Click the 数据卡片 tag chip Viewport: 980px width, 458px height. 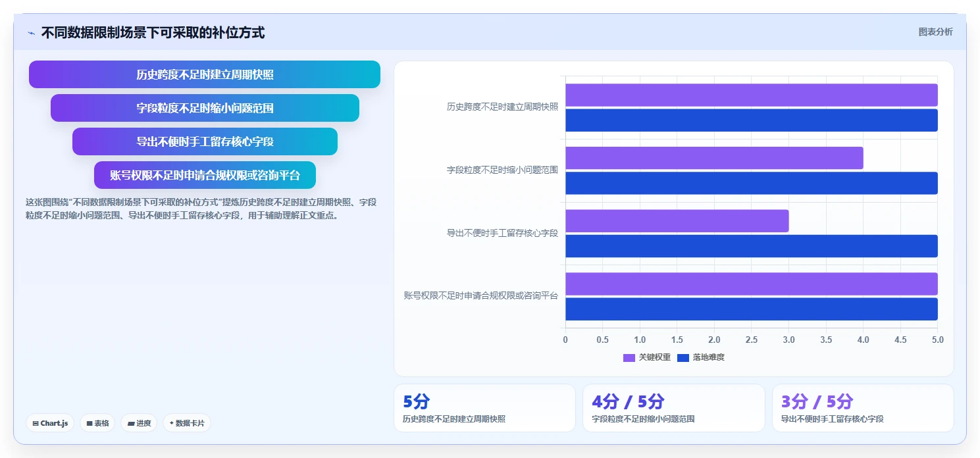point(187,423)
